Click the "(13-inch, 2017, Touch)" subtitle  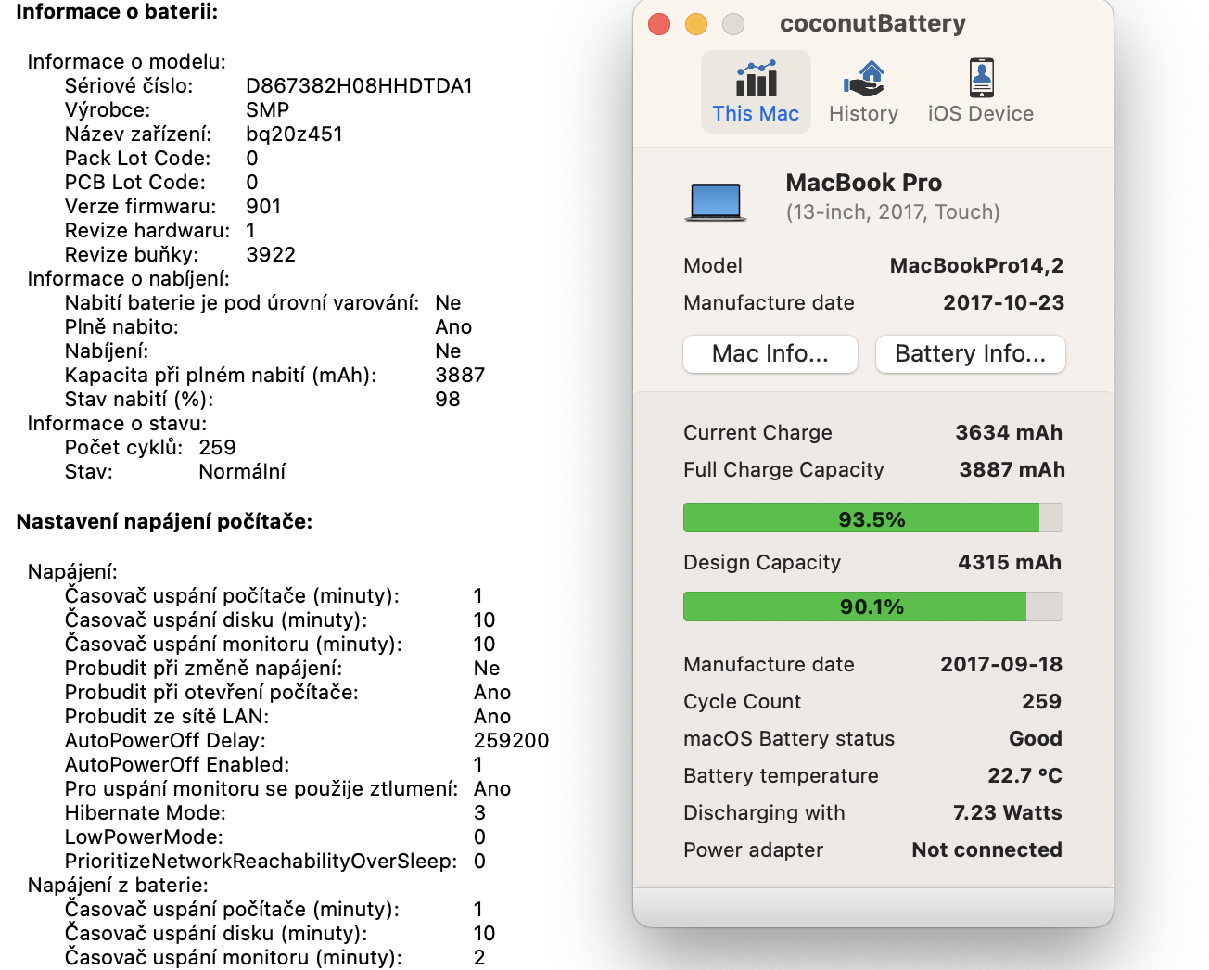[893, 212]
